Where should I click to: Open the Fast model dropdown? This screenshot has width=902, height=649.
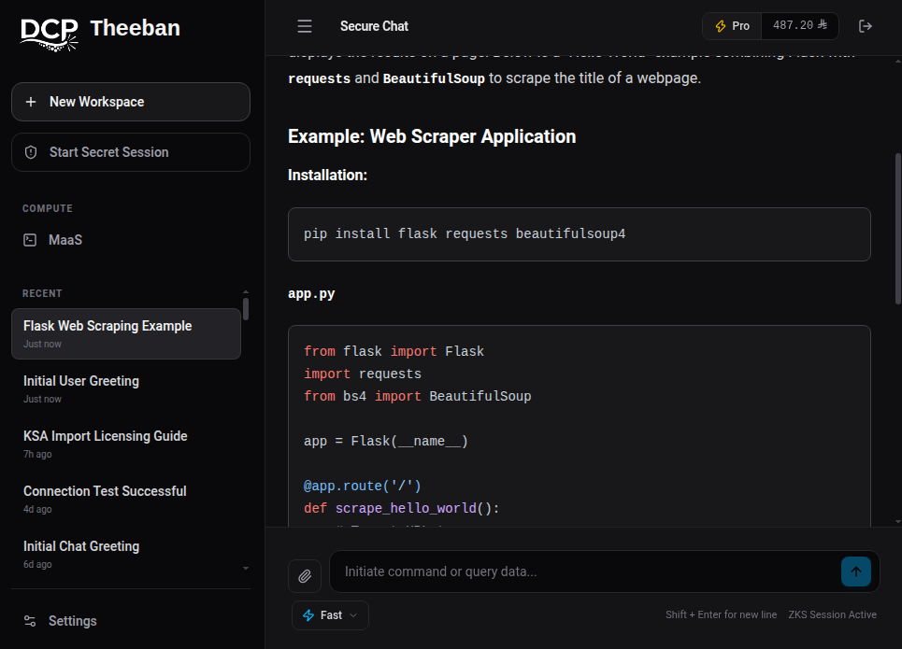click(330, 615)
